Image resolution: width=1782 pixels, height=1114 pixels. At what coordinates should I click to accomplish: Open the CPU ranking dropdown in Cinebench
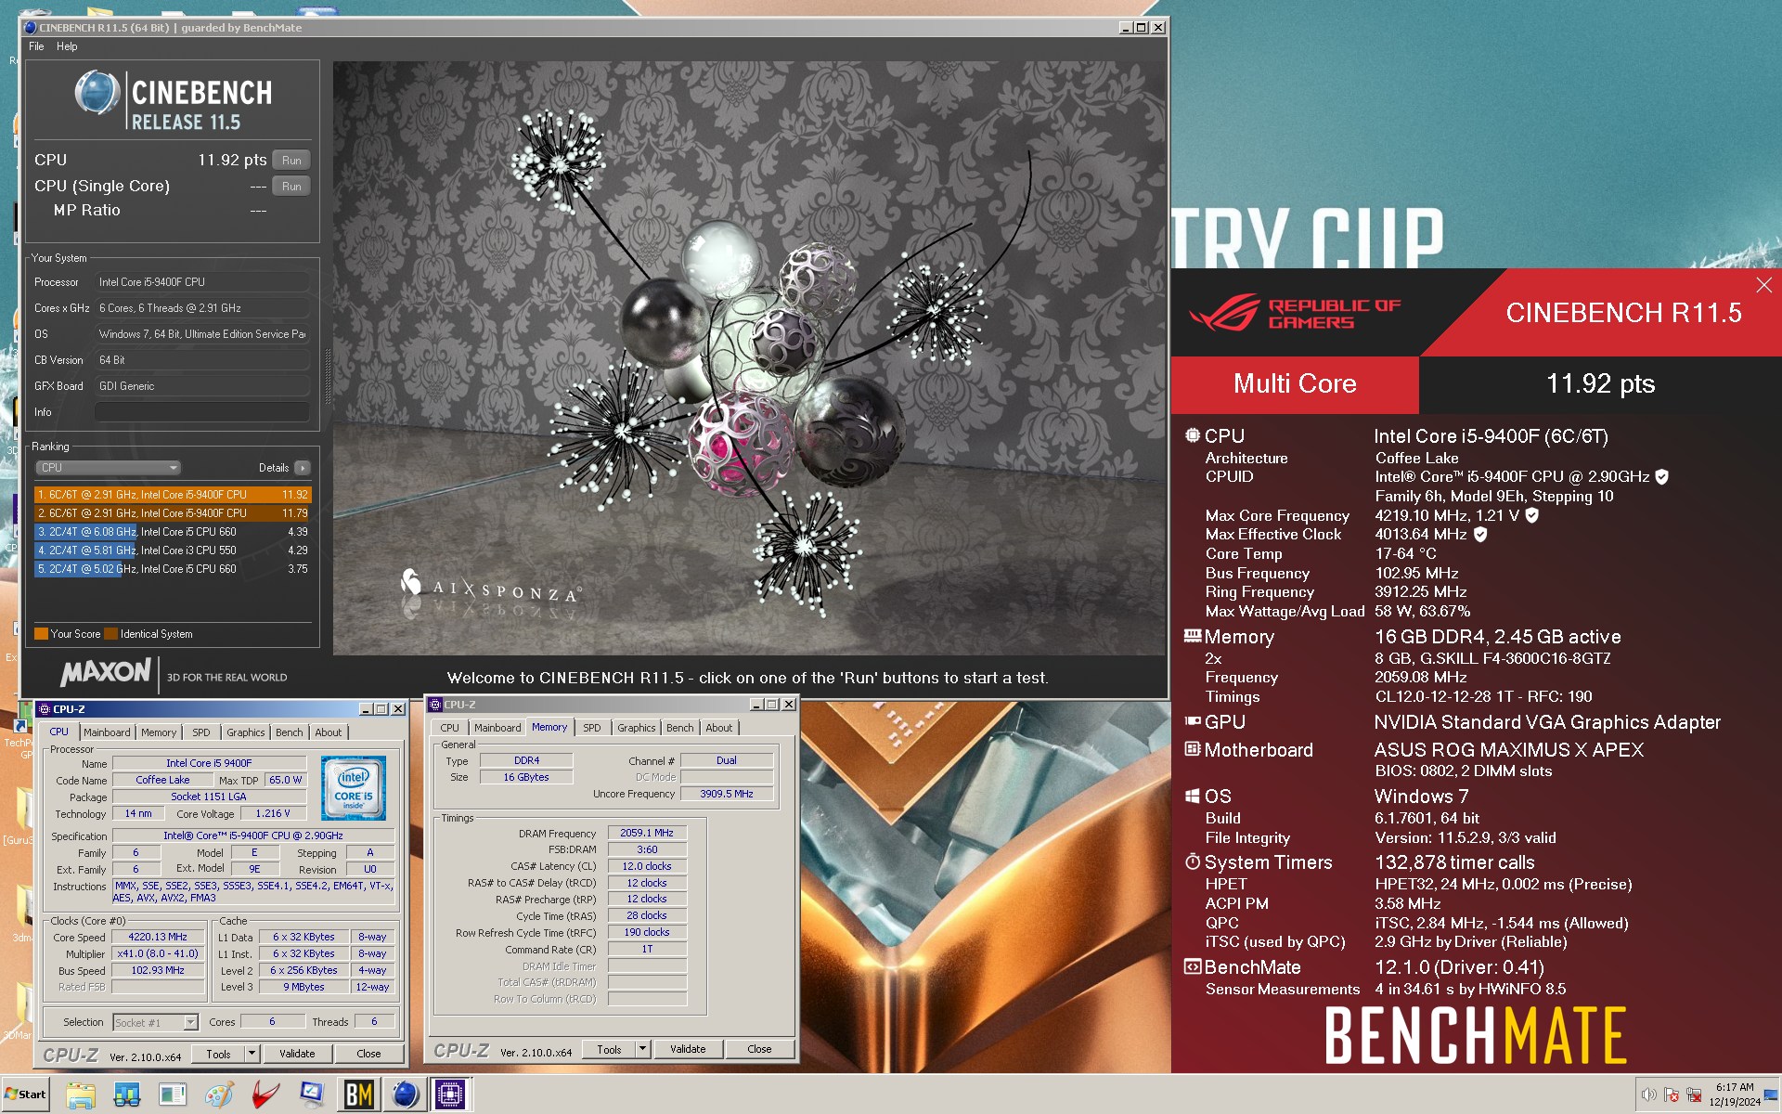coord(108,468)
